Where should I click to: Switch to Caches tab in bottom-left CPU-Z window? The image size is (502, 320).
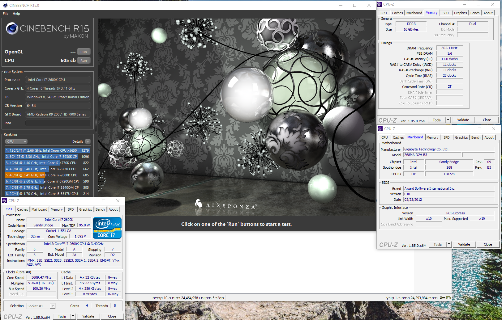23,209
